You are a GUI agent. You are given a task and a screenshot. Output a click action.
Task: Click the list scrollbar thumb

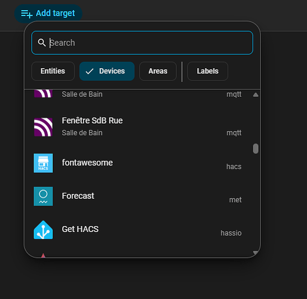click(x=256, y=149)
